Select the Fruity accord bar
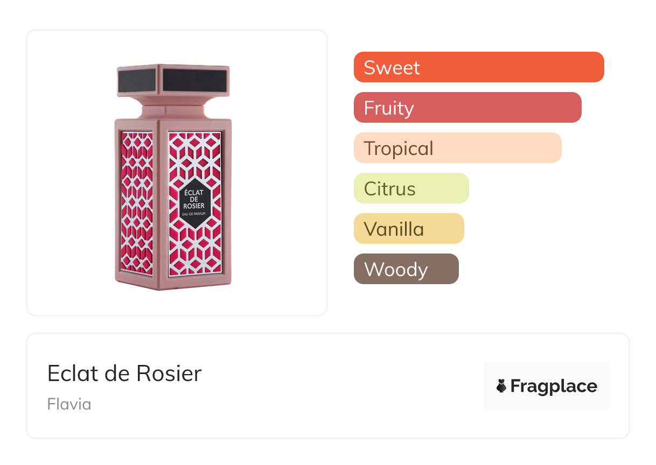Viewport: 656px width, 465px height. 467,108
